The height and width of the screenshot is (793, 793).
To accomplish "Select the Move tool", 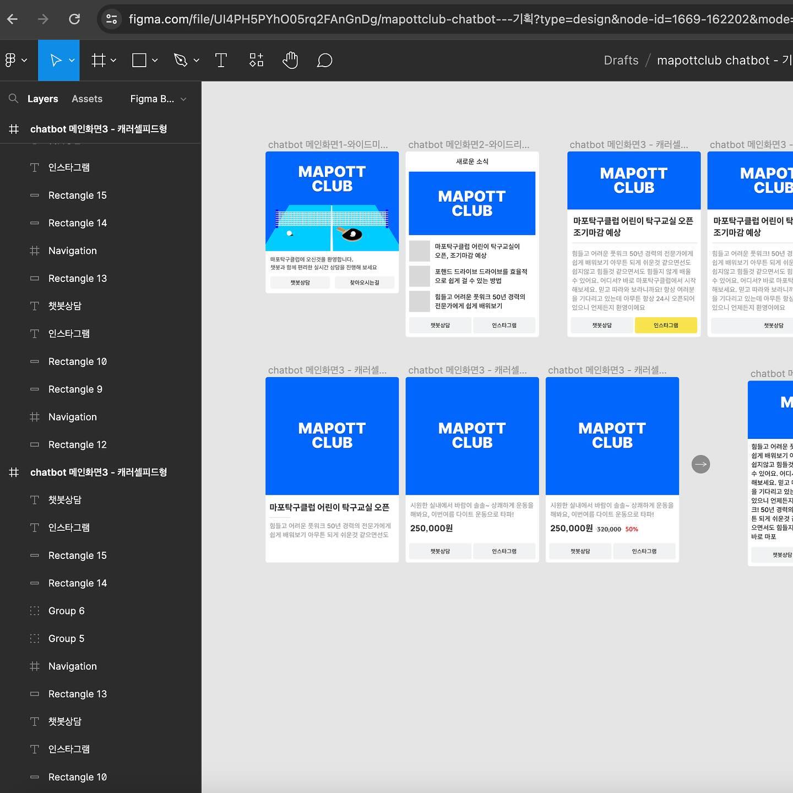I will 56,60.
